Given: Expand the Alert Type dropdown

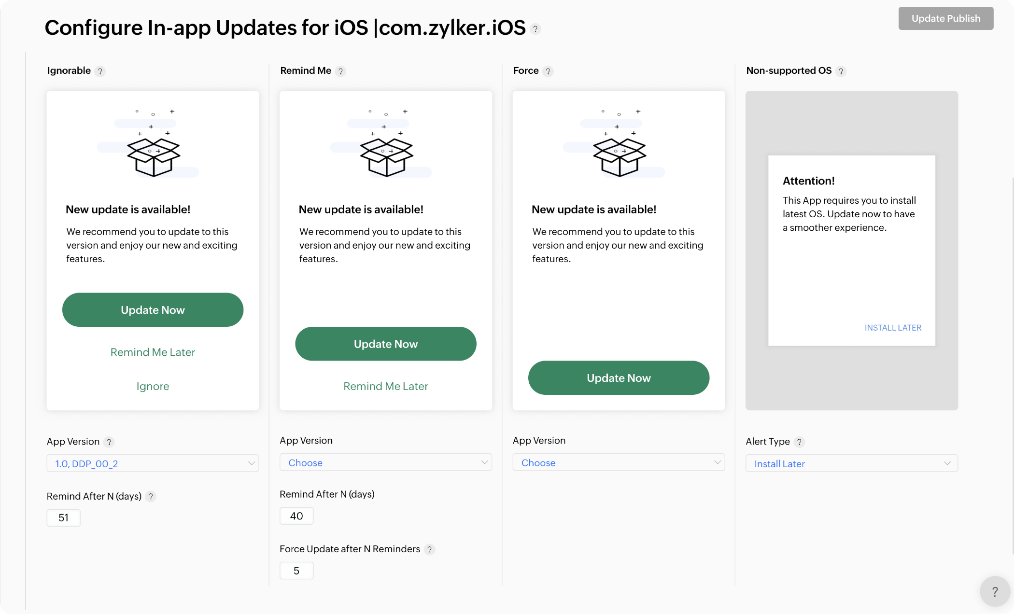Looking at the screenshot, I should click(x=851, y=463).
